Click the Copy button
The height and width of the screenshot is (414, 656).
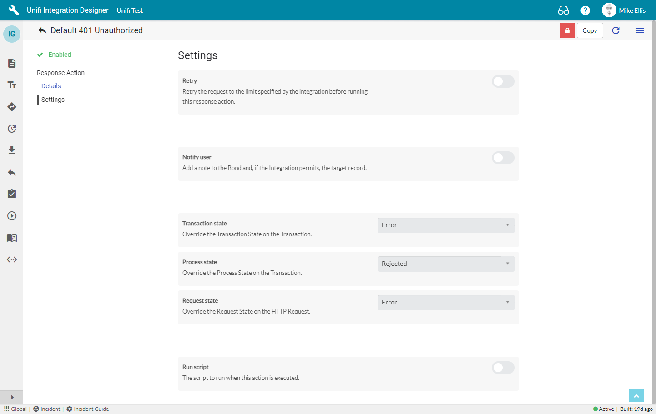pos(590,30)
